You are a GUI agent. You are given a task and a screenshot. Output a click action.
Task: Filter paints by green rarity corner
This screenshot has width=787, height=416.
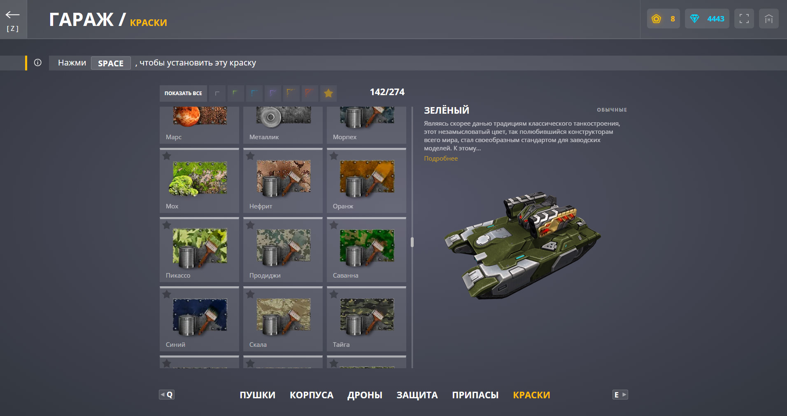click(x=236, y=93)
